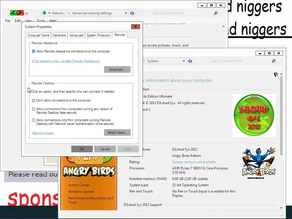Image resolution: width=292 pixels, height=219 pixels.
Task: Open the Help me choose link
Action: (x=43, y=133)
